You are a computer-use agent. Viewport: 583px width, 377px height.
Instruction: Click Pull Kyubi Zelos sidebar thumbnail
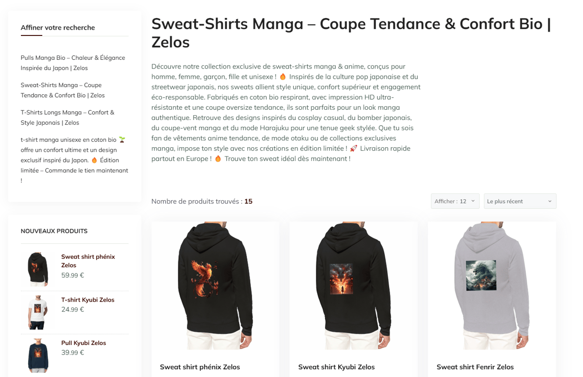(x=38, y=356)
